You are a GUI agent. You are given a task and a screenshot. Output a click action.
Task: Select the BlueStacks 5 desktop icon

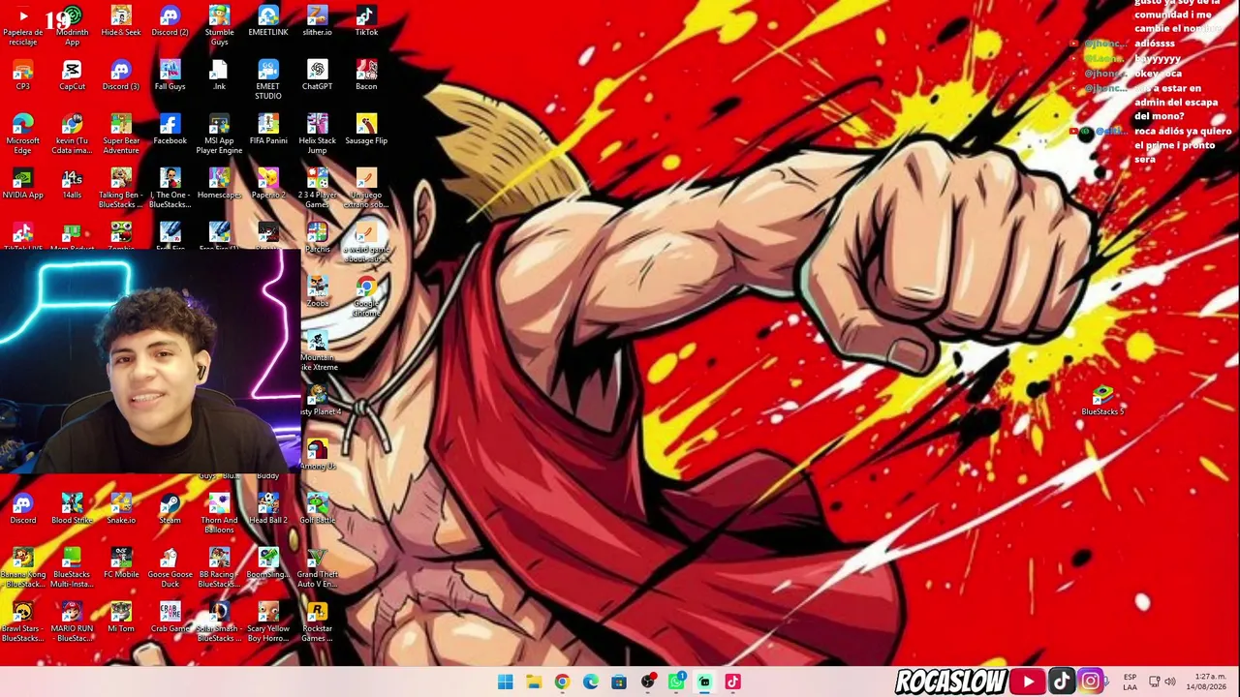[x=1102, y=401]
